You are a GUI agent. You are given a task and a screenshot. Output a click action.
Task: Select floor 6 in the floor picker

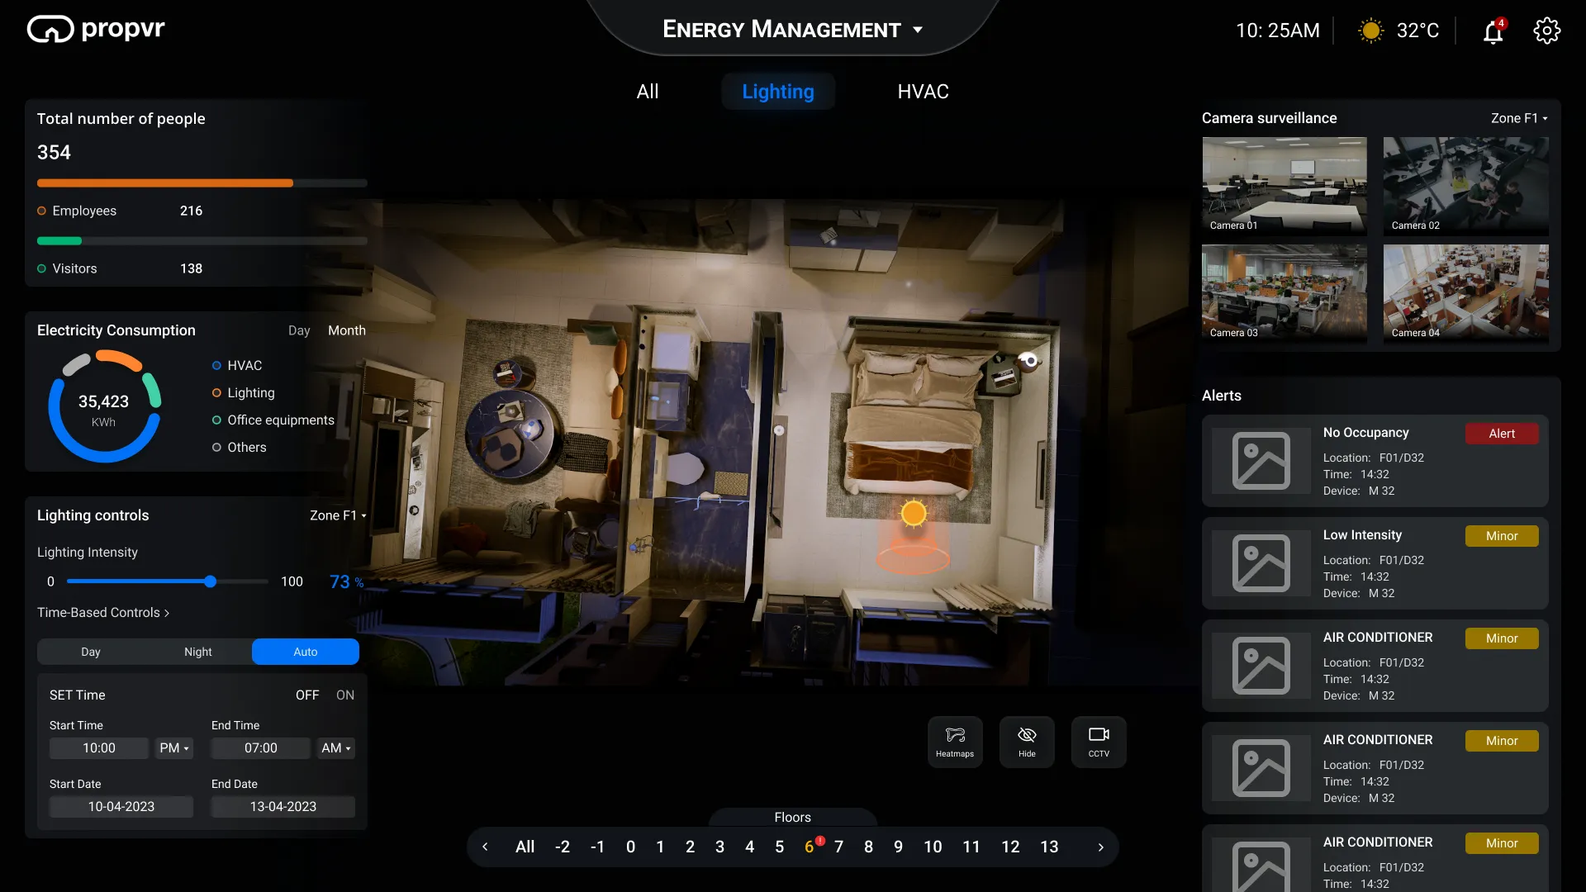810,847
